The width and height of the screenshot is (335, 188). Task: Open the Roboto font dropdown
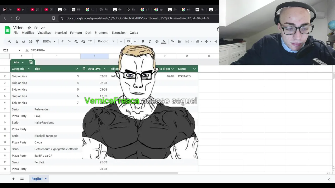(106, 41)
